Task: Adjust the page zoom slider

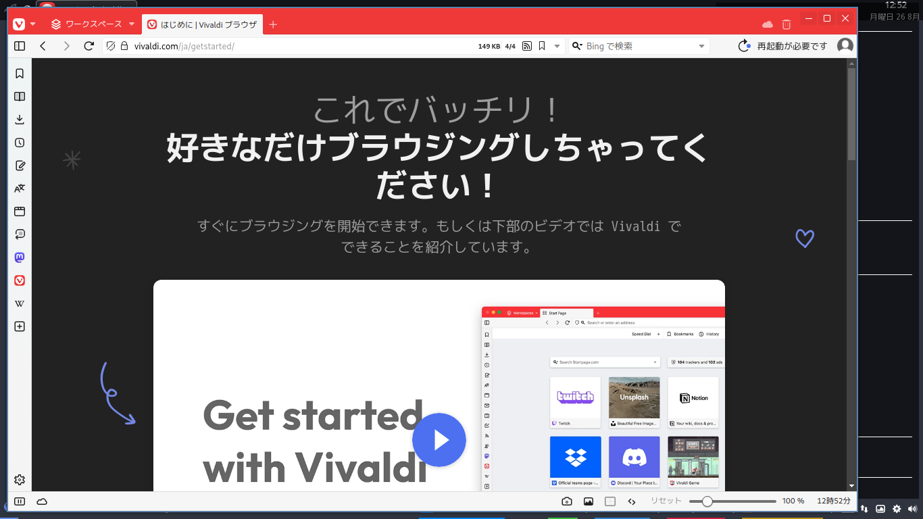Action: point(732,501)
